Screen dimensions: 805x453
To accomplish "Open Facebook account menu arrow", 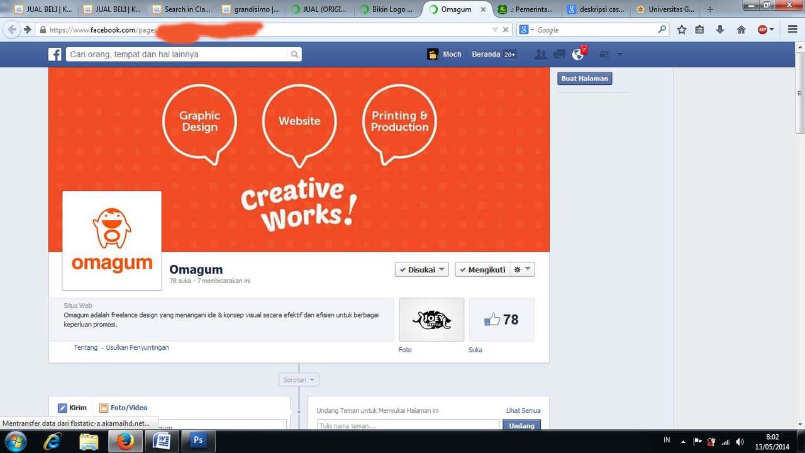I will [x=621, y=55].
